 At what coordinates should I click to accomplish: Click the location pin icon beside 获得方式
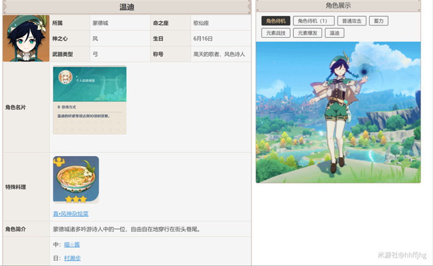point(59,107)
